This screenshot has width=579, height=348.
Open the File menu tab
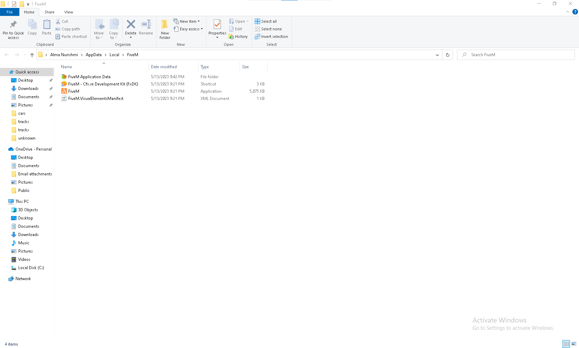(x=10, y=12)
